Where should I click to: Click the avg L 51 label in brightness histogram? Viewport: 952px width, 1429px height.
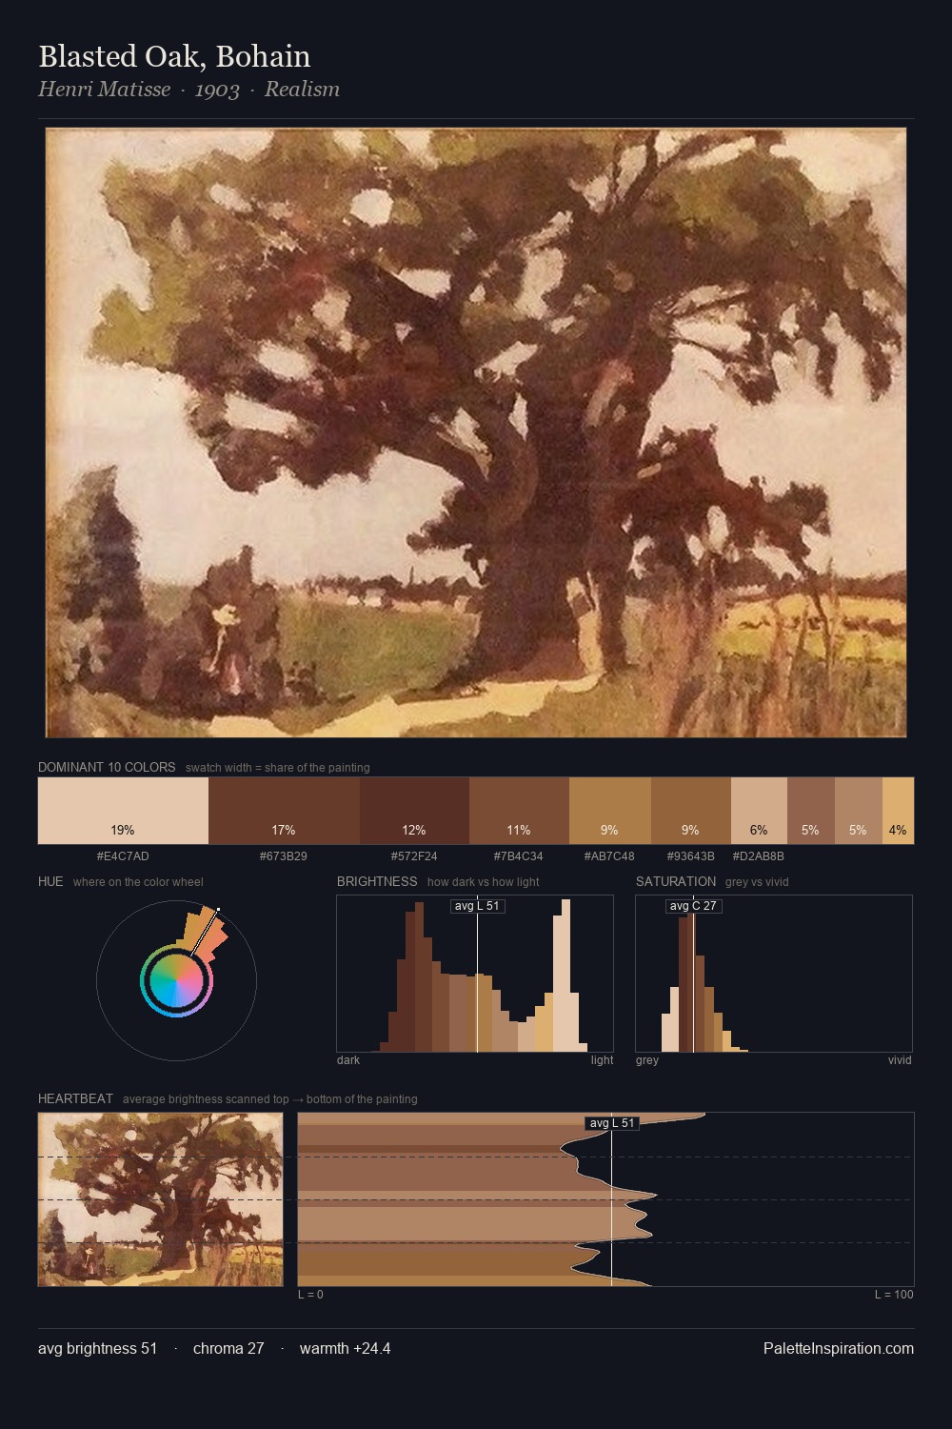point(478,906)
